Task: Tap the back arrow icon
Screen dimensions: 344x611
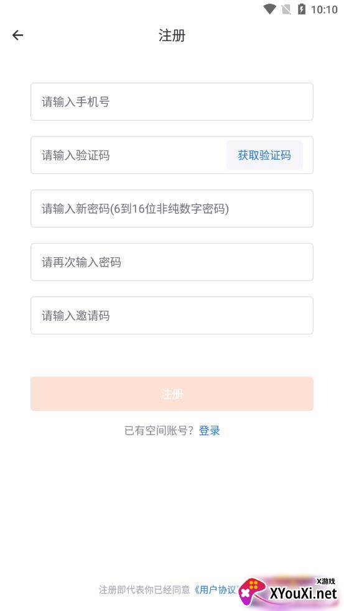Action: (17, 35)
